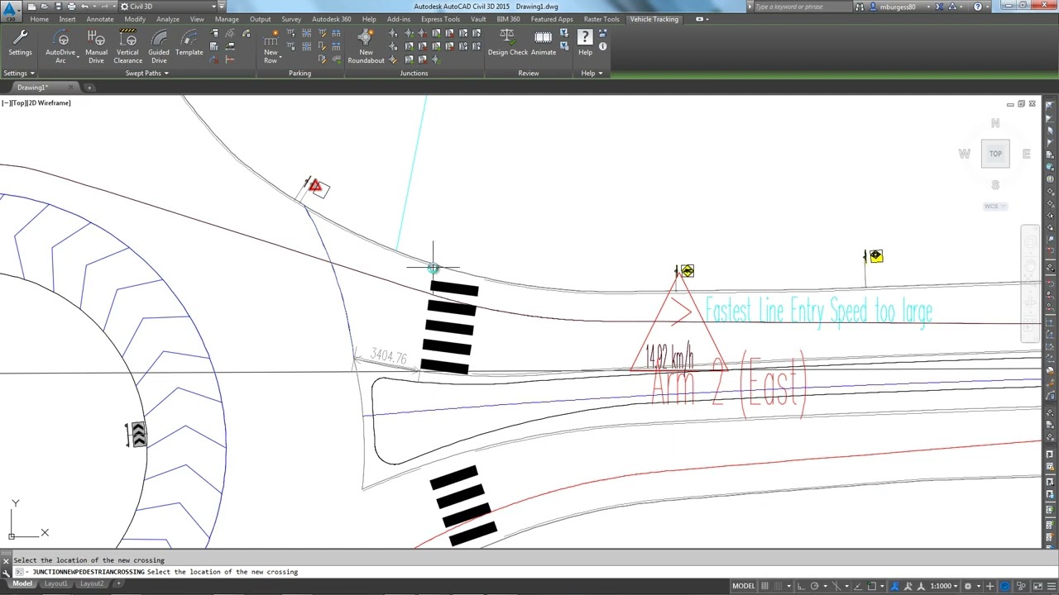Screen dimensions: 1059x595
Task: Switch to the Analyze ribbon tab
Action: coord(168,19)
